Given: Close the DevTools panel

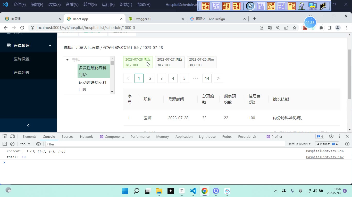Looking at the screenshot, I should pyautogui.click(x=347, y=136).
